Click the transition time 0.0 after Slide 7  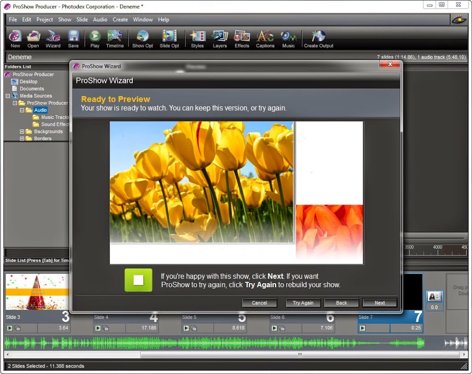434,308
